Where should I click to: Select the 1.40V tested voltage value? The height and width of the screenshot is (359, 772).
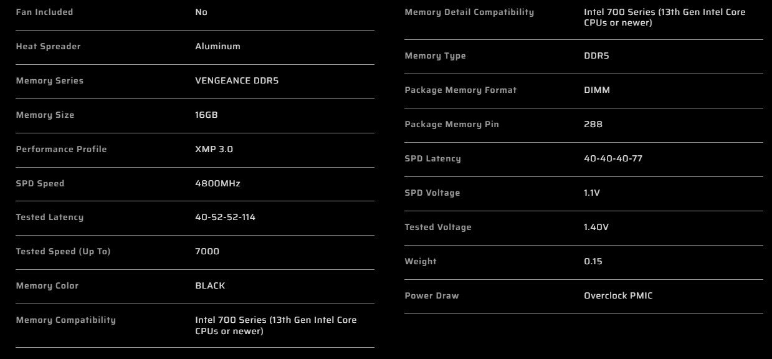(596, 227)
